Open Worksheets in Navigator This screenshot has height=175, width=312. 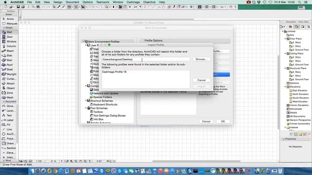(x=296, y=109)
